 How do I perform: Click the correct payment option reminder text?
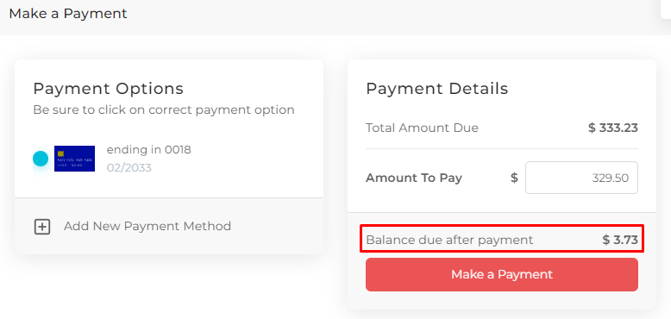point(164,110)
